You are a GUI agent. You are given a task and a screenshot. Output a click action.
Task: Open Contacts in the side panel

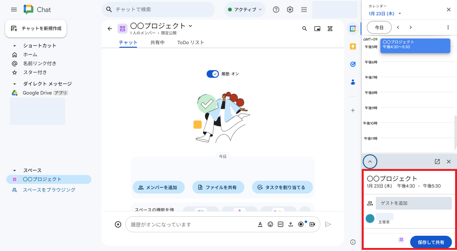(x=353, y=82)
